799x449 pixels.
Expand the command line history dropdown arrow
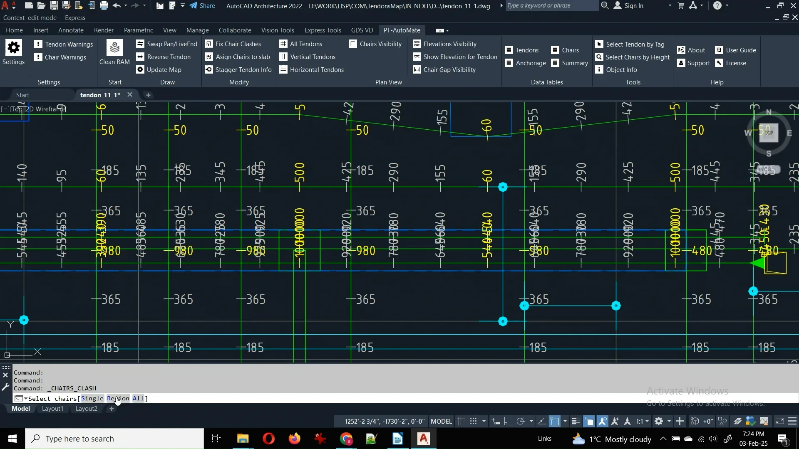click(25, 398)
